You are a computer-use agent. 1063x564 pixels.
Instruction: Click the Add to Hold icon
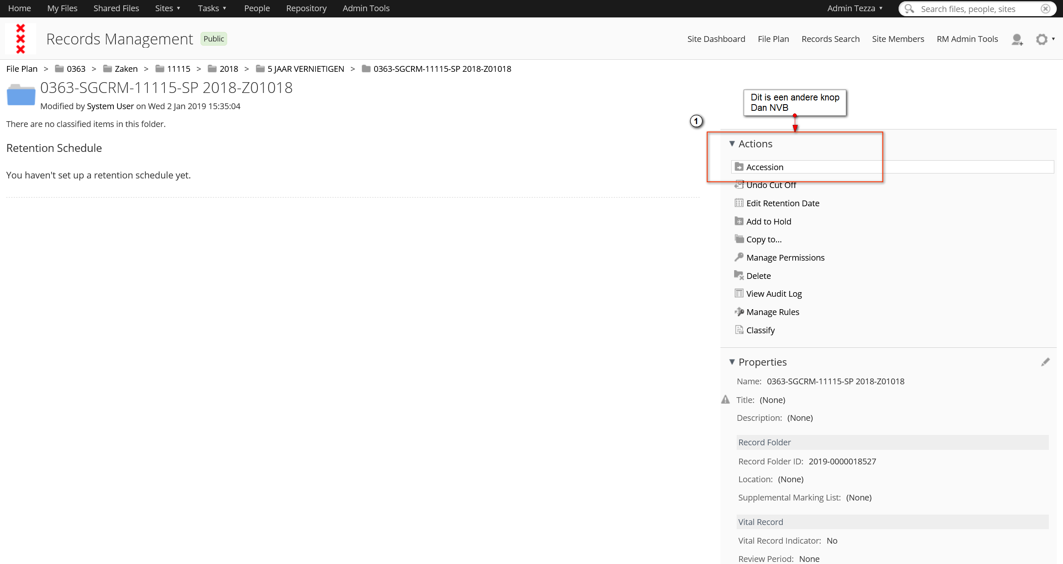(739, 221)
